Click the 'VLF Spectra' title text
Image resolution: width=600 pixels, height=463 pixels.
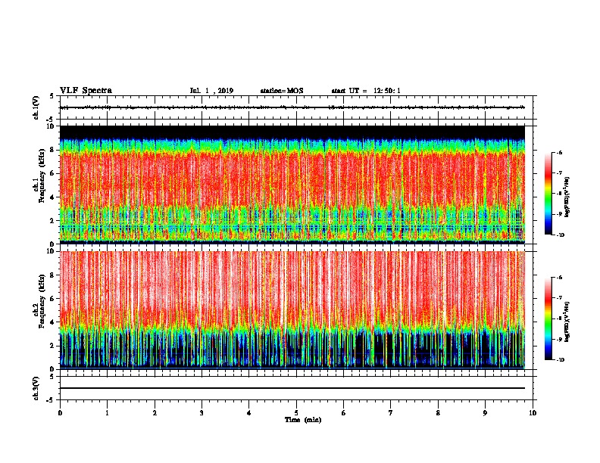(86, 91)
